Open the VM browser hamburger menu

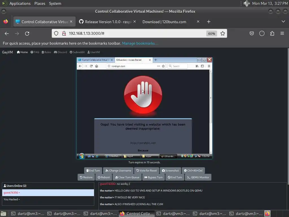pyautogui.click(x=209, y=66)
